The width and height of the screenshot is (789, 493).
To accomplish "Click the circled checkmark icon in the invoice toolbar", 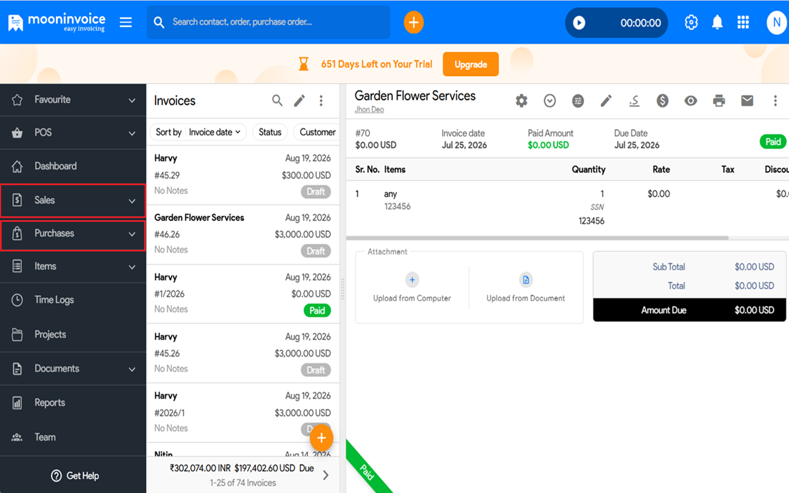I will 550,101.
